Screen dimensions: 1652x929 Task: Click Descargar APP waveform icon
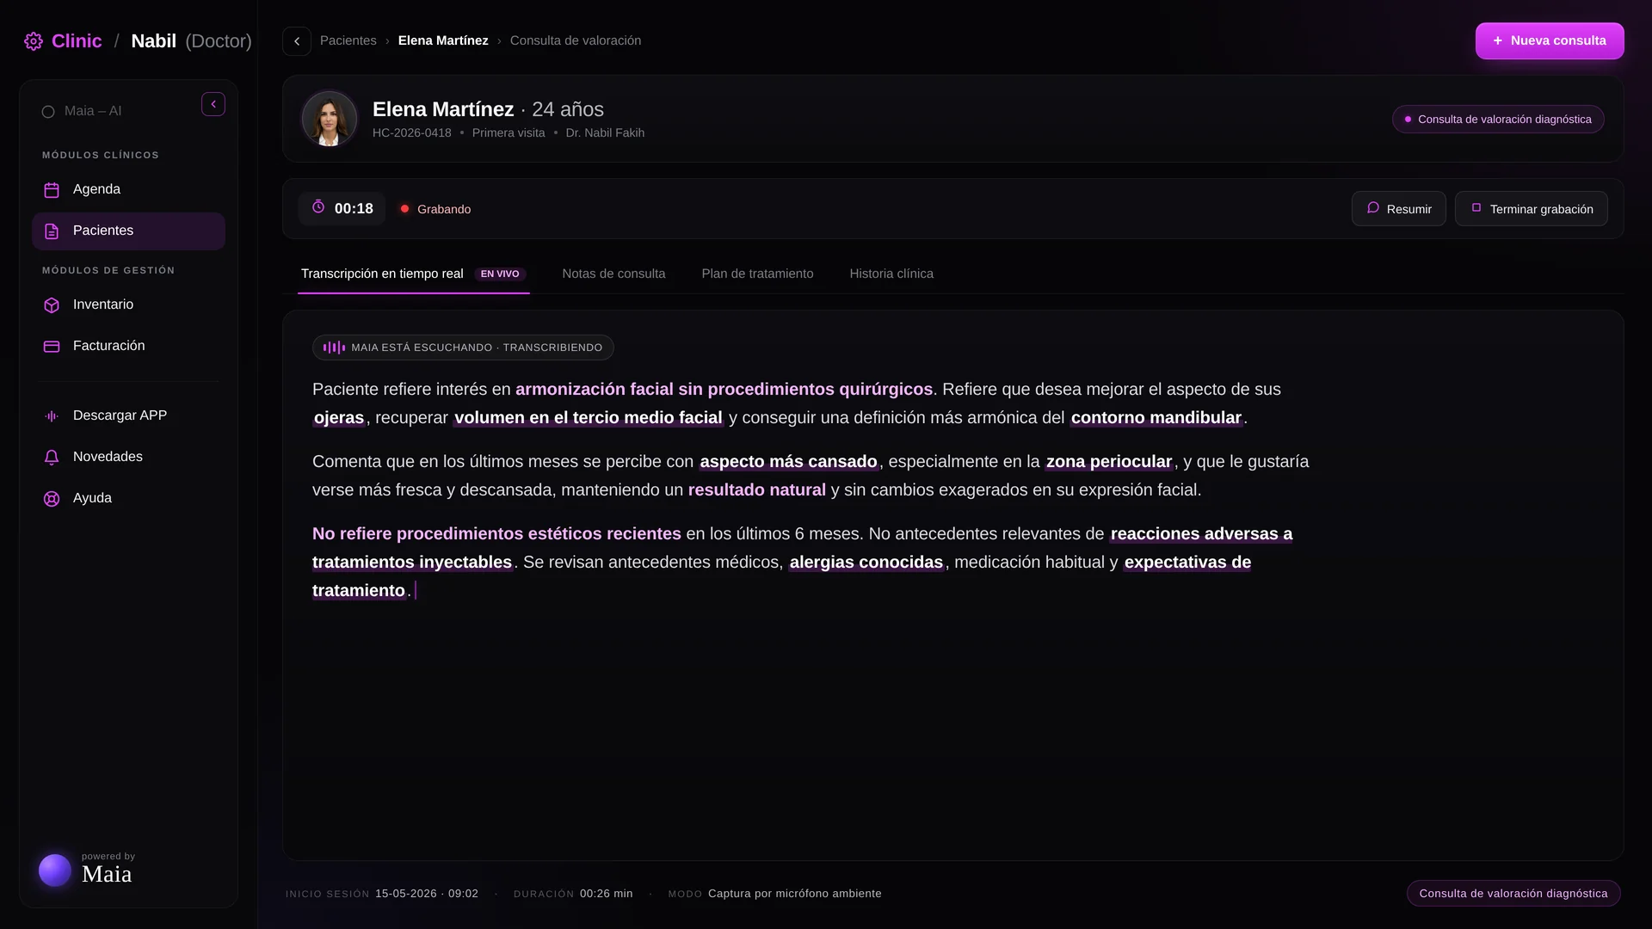[x=52, y=416]
